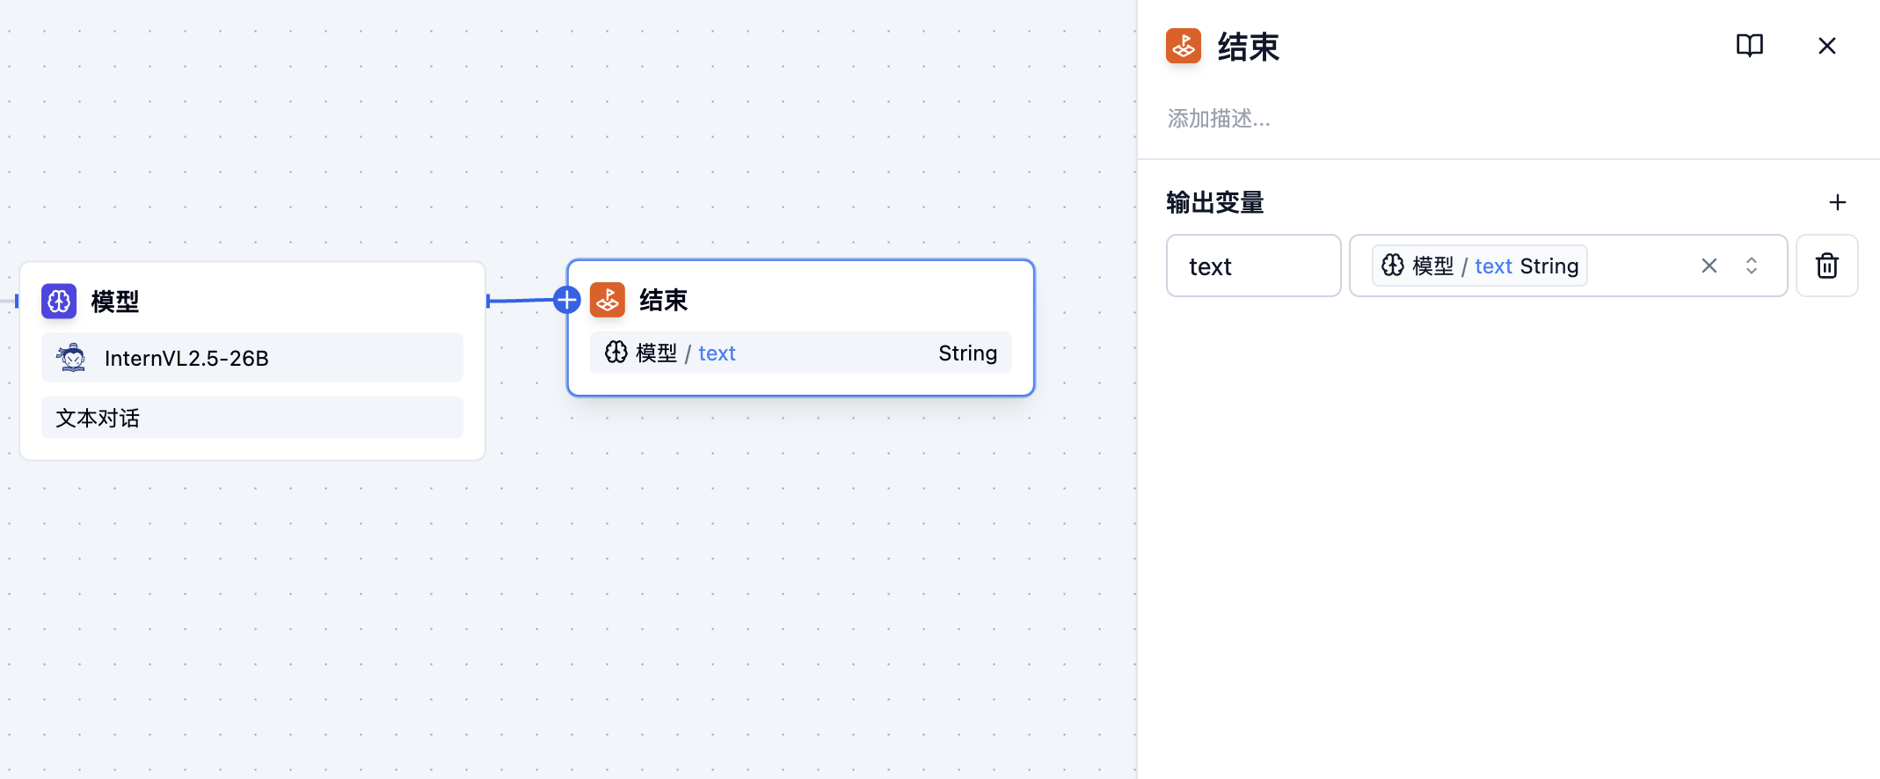Add a new output variable with plus
The height and width of the screenshot is (779, 1880).
click(1837, 203)
